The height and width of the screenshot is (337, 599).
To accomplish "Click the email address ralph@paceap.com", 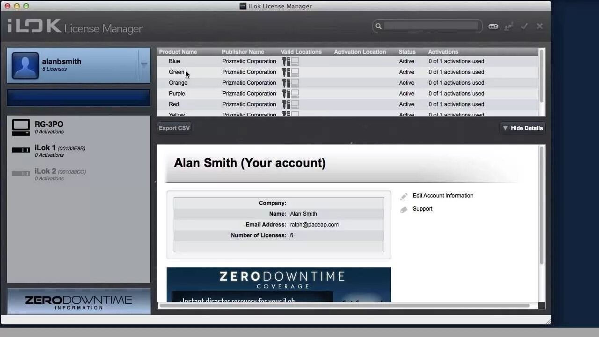I will point(314,225).
